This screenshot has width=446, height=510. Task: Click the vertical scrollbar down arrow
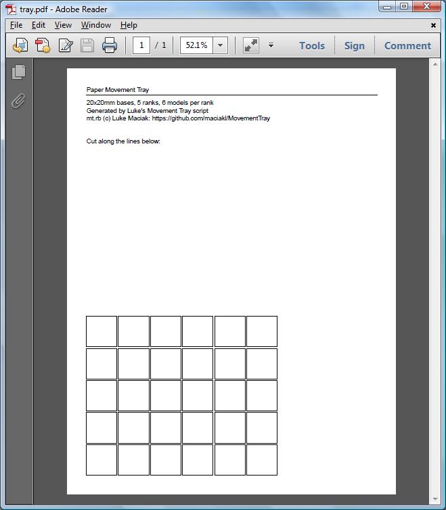tap(435, 499)
